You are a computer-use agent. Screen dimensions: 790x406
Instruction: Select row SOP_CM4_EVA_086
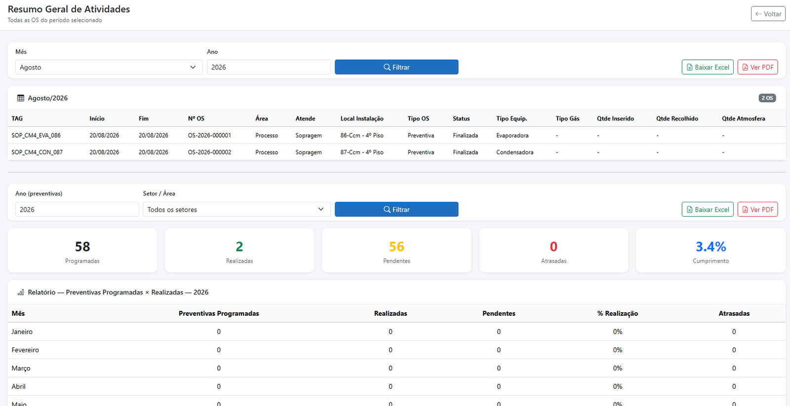(x=396, y=135)
